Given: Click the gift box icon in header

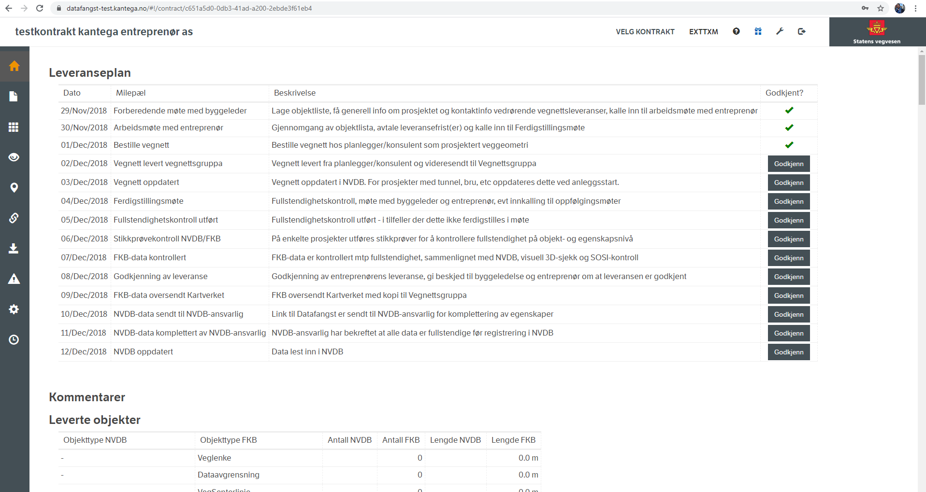Looking at the screenshot, I should point(758,31).
